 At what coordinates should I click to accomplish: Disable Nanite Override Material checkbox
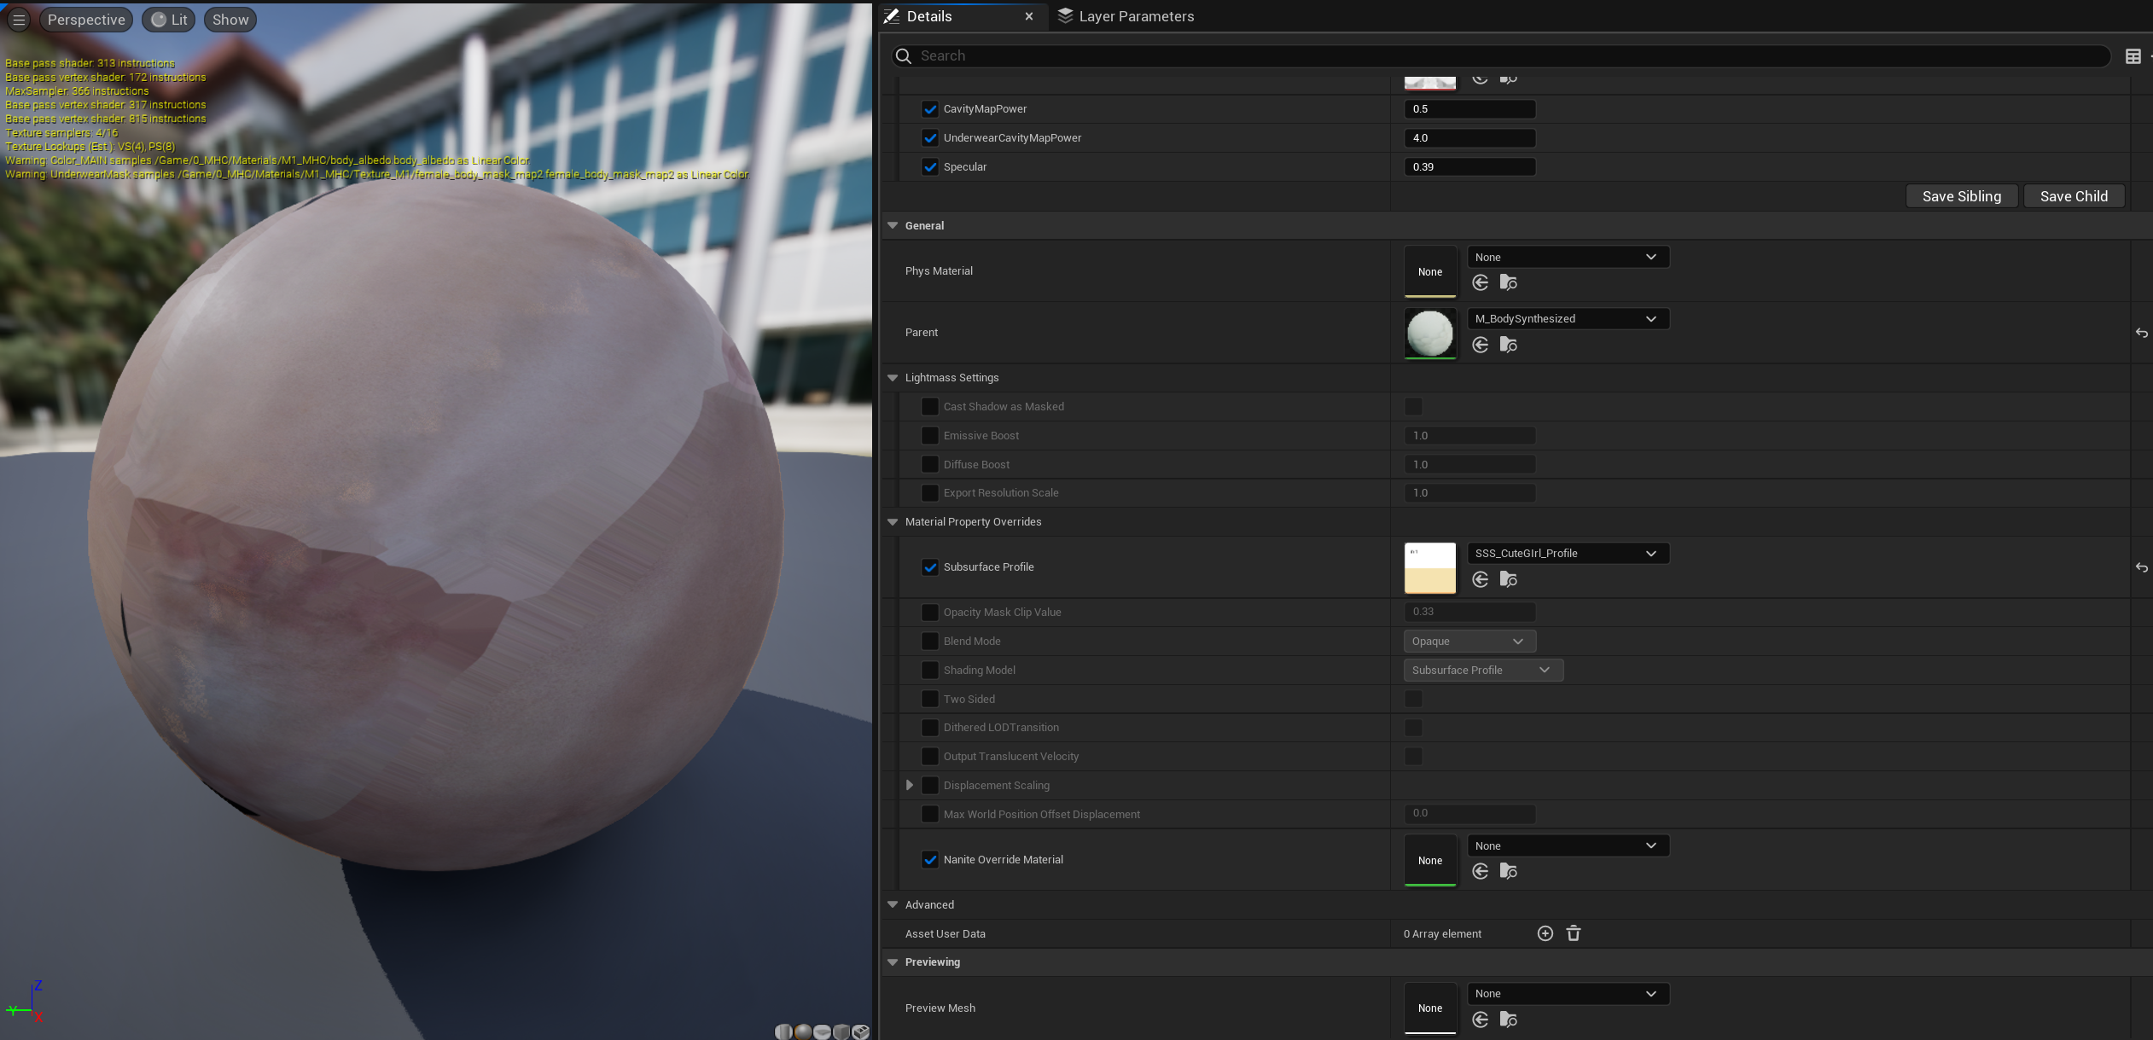click(930, 860)
